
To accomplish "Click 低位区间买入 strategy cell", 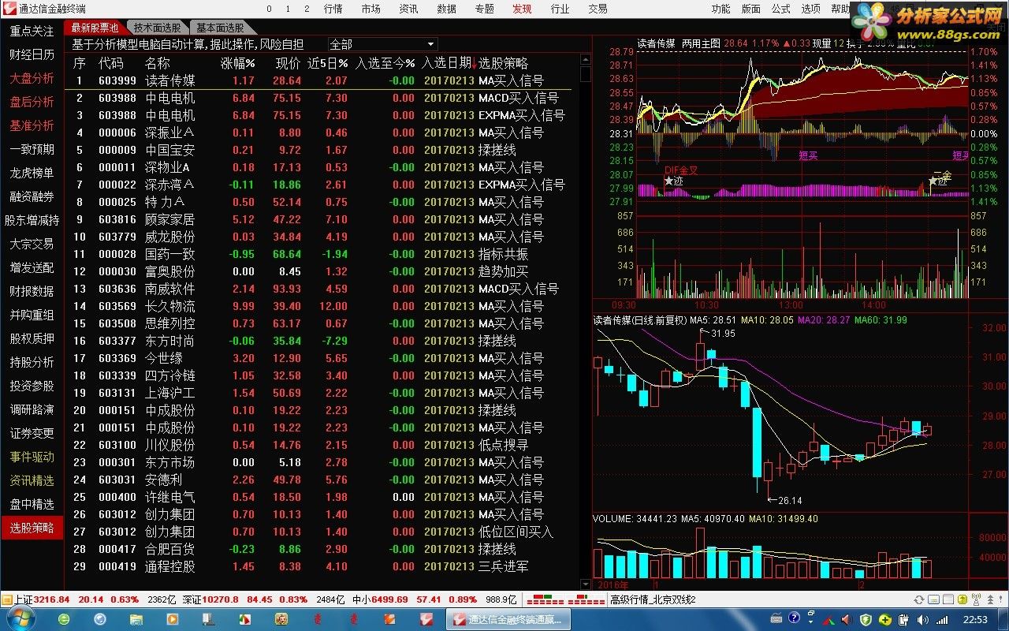I will (x=516, y=532).
